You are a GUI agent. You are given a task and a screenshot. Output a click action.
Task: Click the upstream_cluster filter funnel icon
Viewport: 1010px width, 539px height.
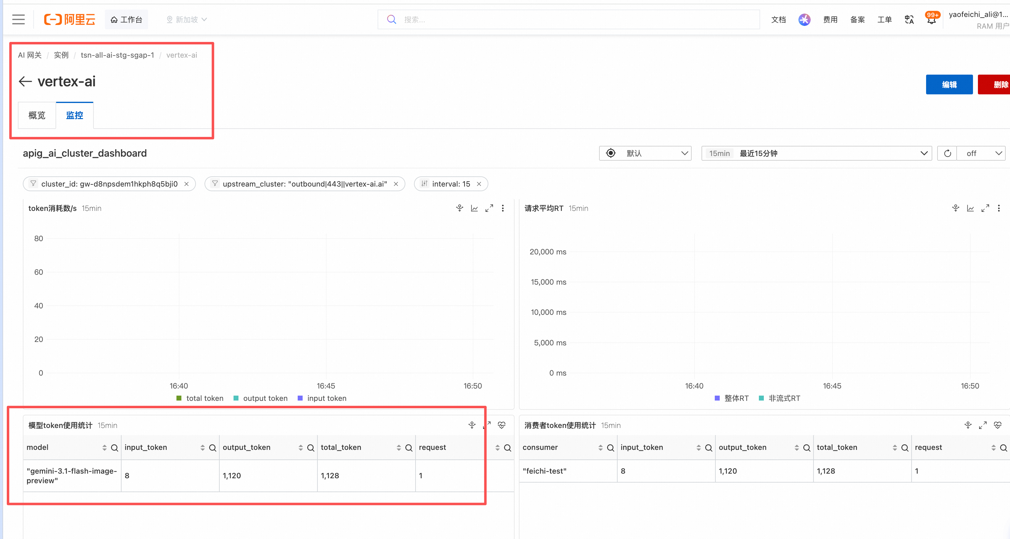(215, 183)
